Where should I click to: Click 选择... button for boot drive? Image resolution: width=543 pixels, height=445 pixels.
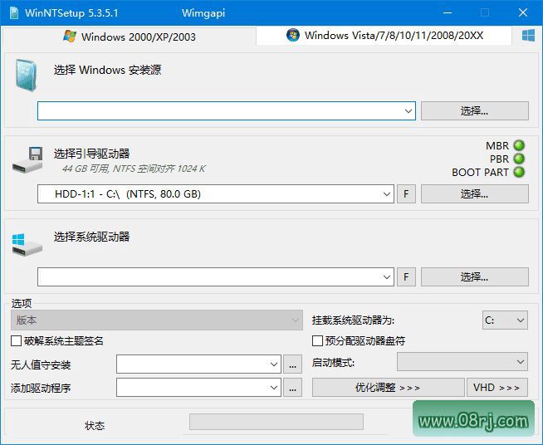[x=475, y=194]
